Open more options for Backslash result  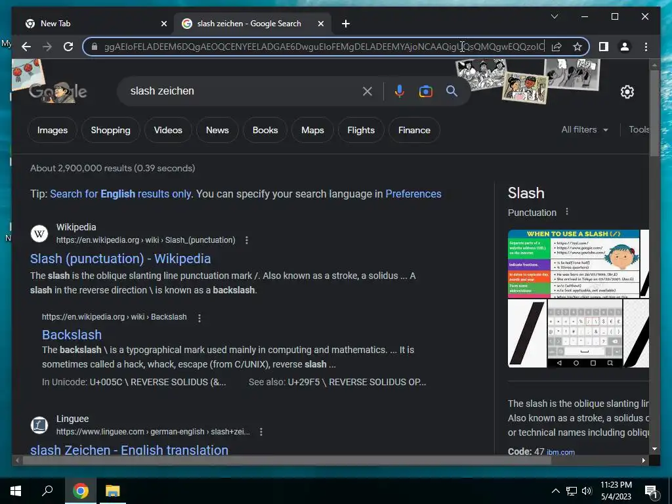pyautogui.click(x=199, y=318)
